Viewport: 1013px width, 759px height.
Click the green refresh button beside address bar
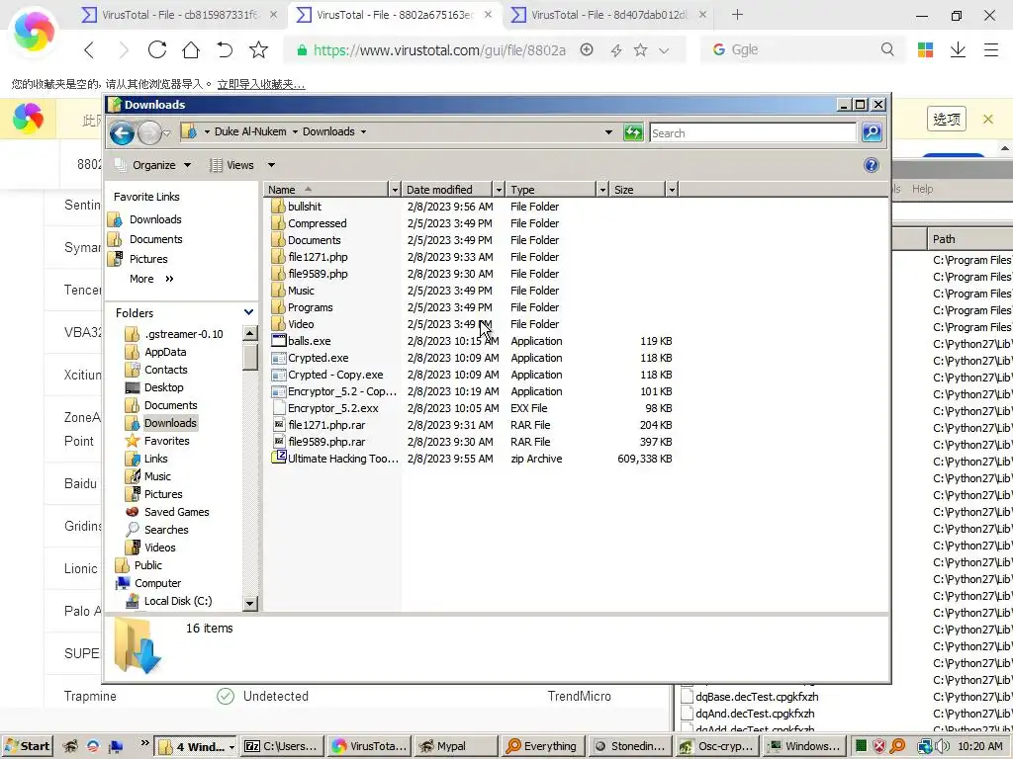[x=633, y=132]
